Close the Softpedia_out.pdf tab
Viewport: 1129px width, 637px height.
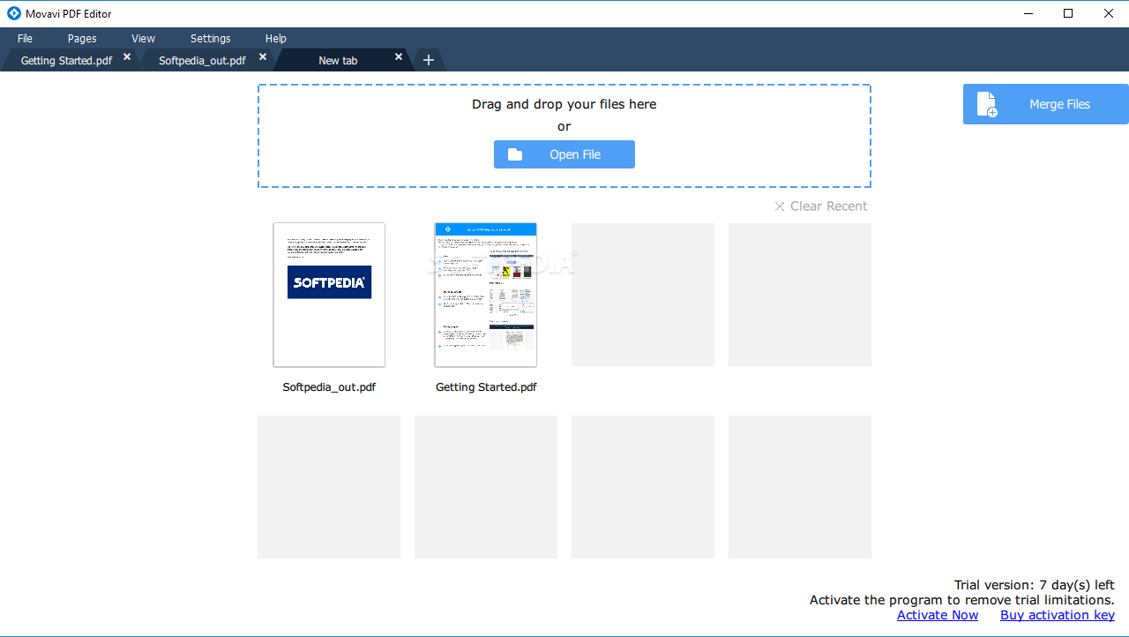click(x=263, y=56)
